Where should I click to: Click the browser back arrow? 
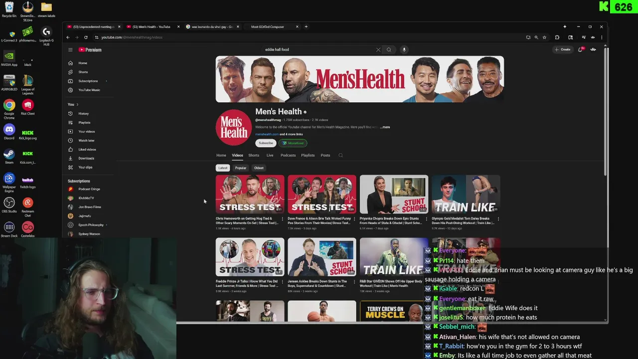tap(68, 37)
